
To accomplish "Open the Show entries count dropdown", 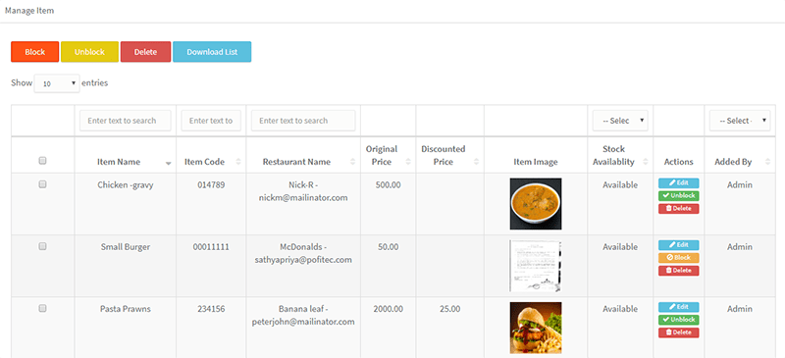I will [57, 83].
